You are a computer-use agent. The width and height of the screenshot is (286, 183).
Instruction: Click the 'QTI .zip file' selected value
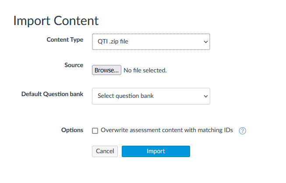point(113,42)
